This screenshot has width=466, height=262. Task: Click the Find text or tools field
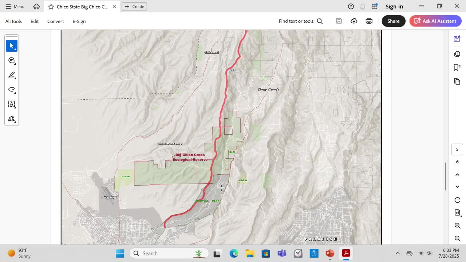tap(301, 21)
